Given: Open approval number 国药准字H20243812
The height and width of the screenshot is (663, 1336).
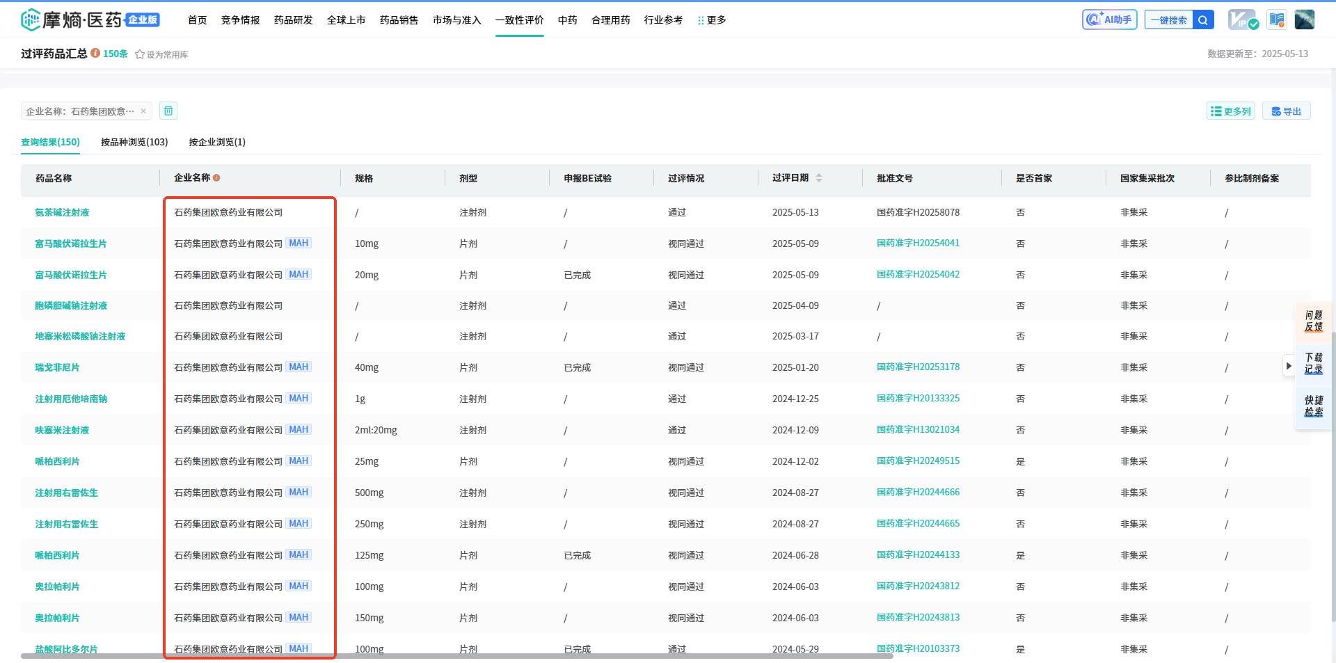Looking at the screenshot, I should (918, 586).
